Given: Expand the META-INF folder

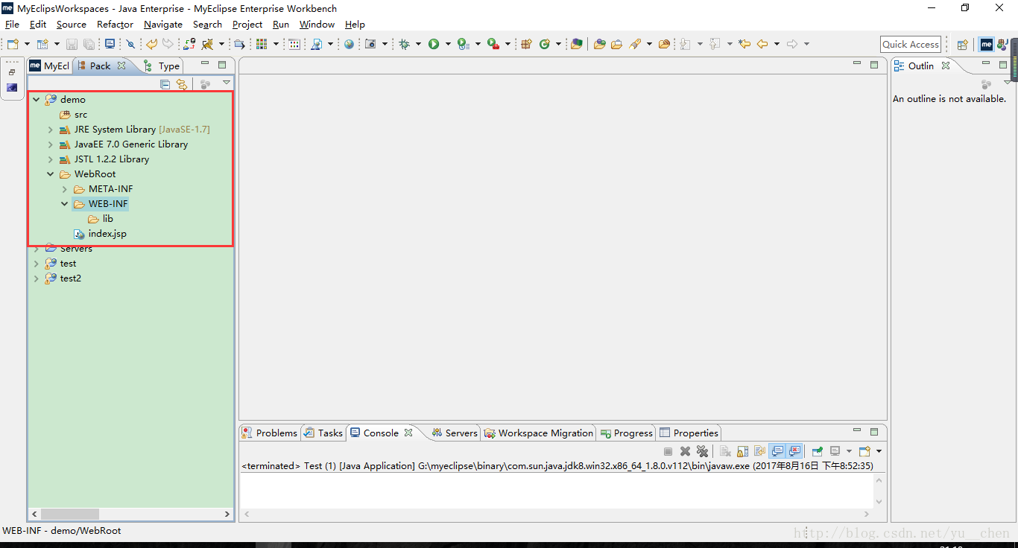Looking at the screenshot, I should click(65, 188).
